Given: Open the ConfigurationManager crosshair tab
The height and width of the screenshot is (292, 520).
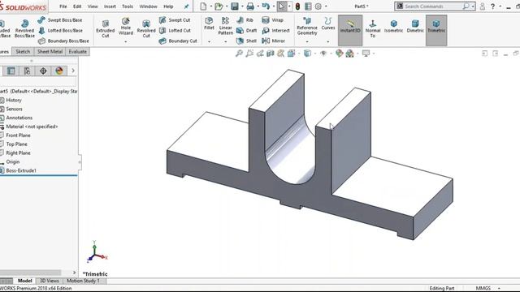Looking at the screenshot, I should (43, 71).
